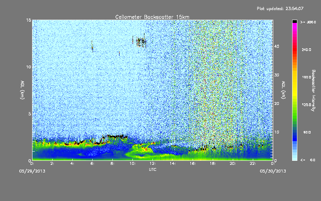Click the right 'AGL (kft)' axis label

[283, 90]
